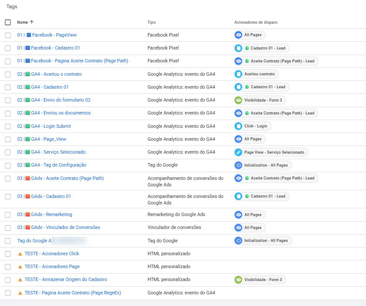Image resolution: width=366 pixels, height=306 pixels.
Task: Click the All Pages trigger icon in Facebook PageView row
Action: 238,35
